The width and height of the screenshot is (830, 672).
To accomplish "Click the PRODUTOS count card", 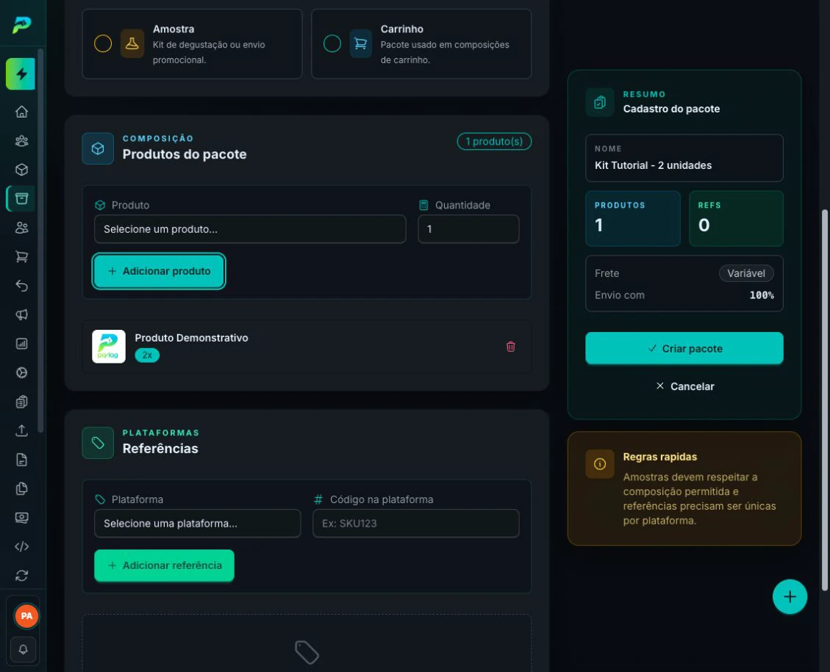I will pos(632,218).
